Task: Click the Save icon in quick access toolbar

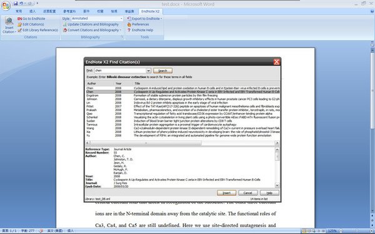Action: (x=16, y=4)
